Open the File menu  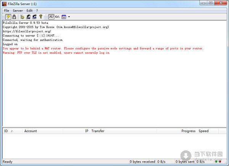[x=6, y=11]
